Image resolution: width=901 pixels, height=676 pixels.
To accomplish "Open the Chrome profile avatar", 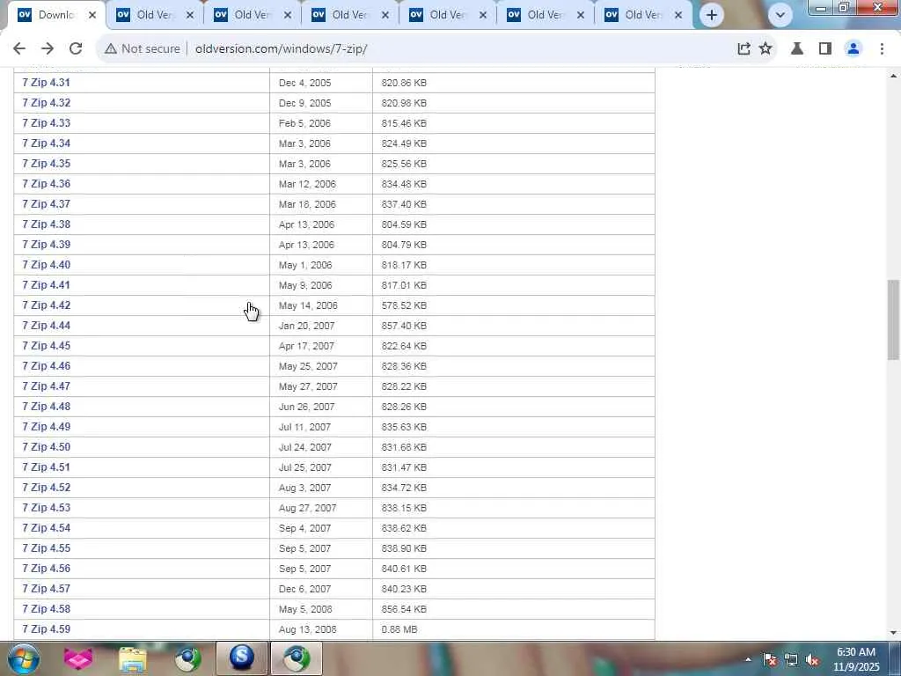I will pos(853,49).
